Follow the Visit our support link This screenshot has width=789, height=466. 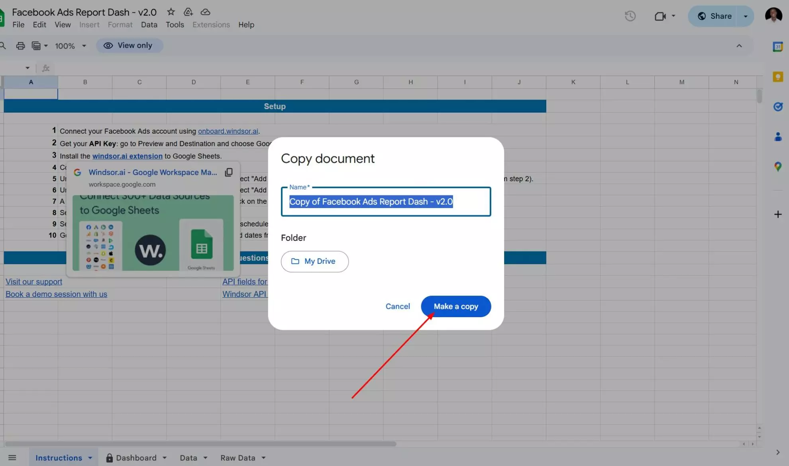point(34,282)
